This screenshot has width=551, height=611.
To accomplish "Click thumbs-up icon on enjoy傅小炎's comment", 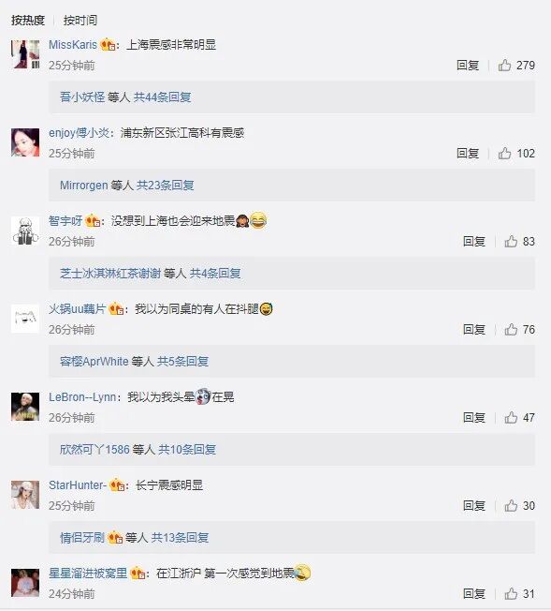I will pos(505,153).
